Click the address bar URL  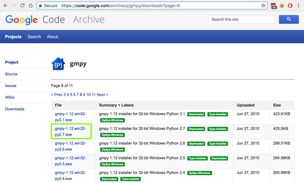[121, 6]
